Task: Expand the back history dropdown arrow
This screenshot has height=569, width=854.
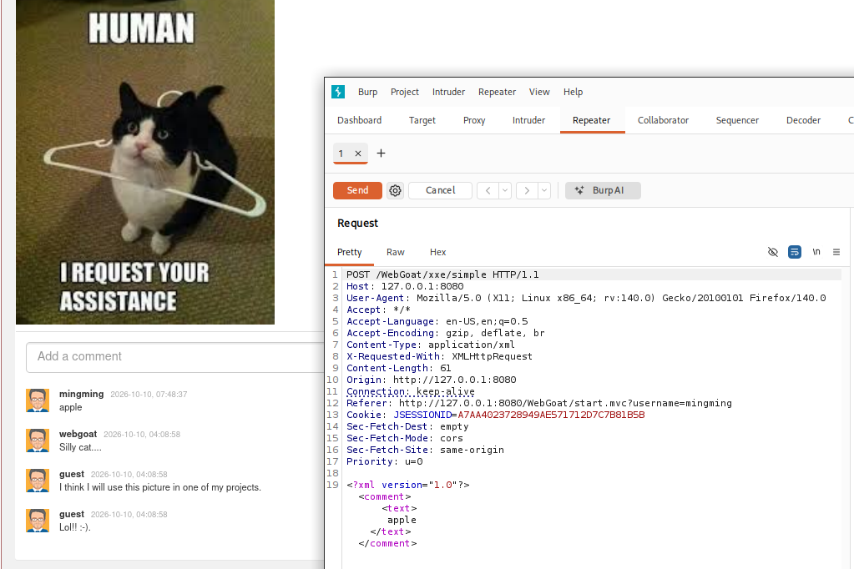Action: click(x=505, y=190)
